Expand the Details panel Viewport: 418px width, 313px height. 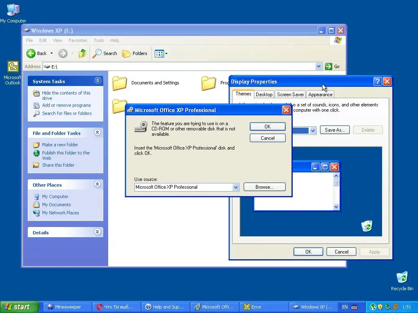point(98,232)
